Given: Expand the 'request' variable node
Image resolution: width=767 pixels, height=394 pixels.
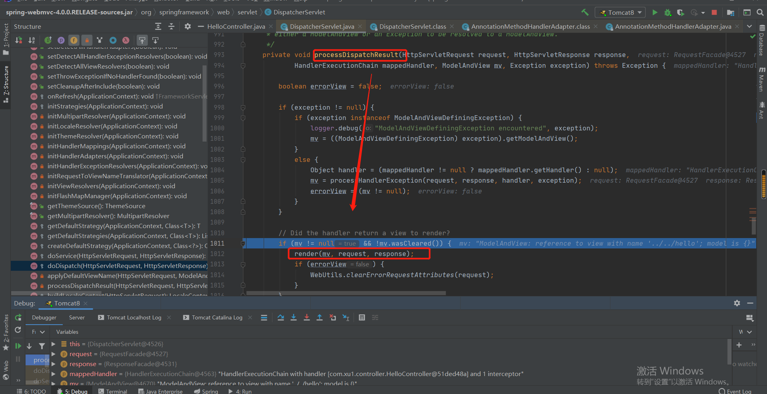Looking at the screenshot, I should click(x=53, y=354).
